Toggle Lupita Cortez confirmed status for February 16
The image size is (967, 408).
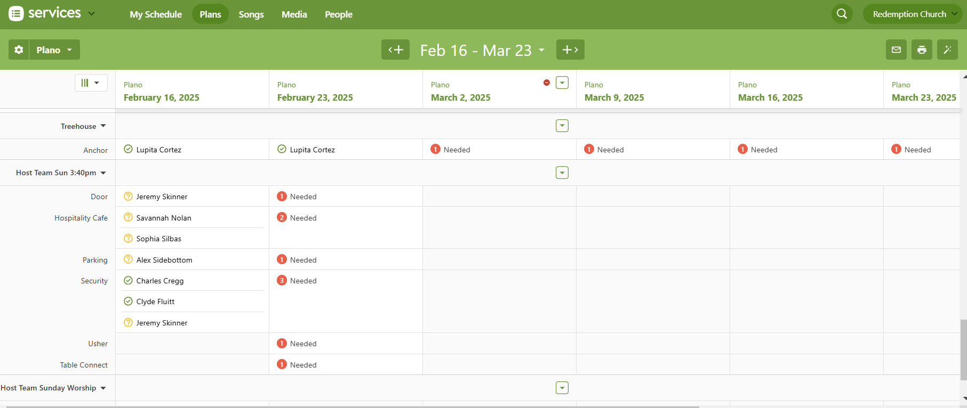pyautogui.click(x=128, y=149)
